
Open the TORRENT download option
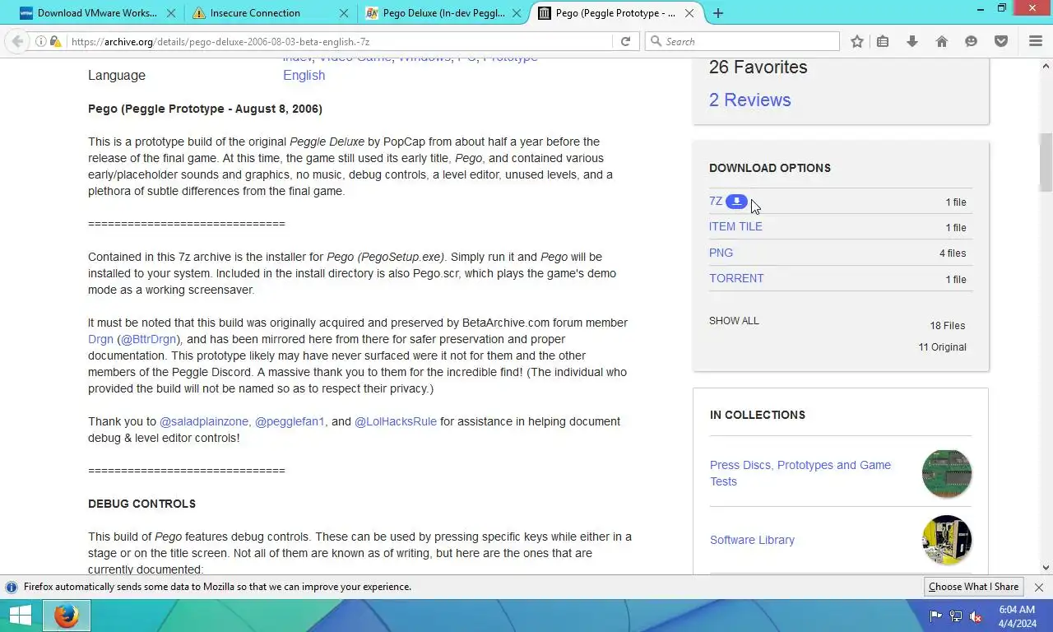[736, 278]
